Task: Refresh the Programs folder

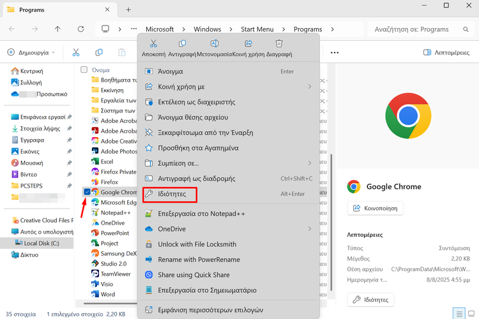Action: [80, 29]
